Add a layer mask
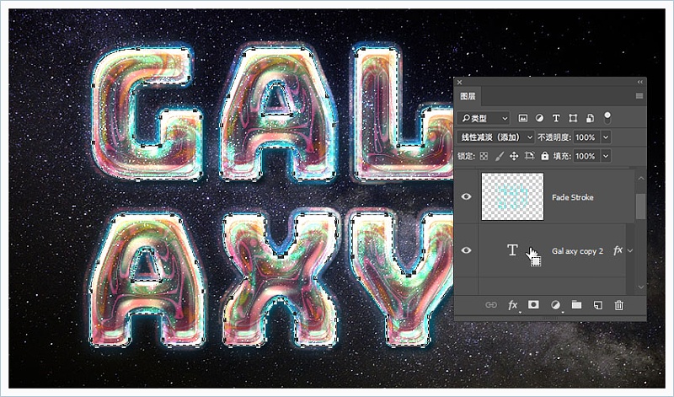Screen dimensions: 674x397 533,305
